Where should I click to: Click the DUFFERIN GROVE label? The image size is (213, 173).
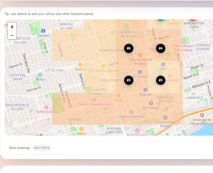point(18,77)
